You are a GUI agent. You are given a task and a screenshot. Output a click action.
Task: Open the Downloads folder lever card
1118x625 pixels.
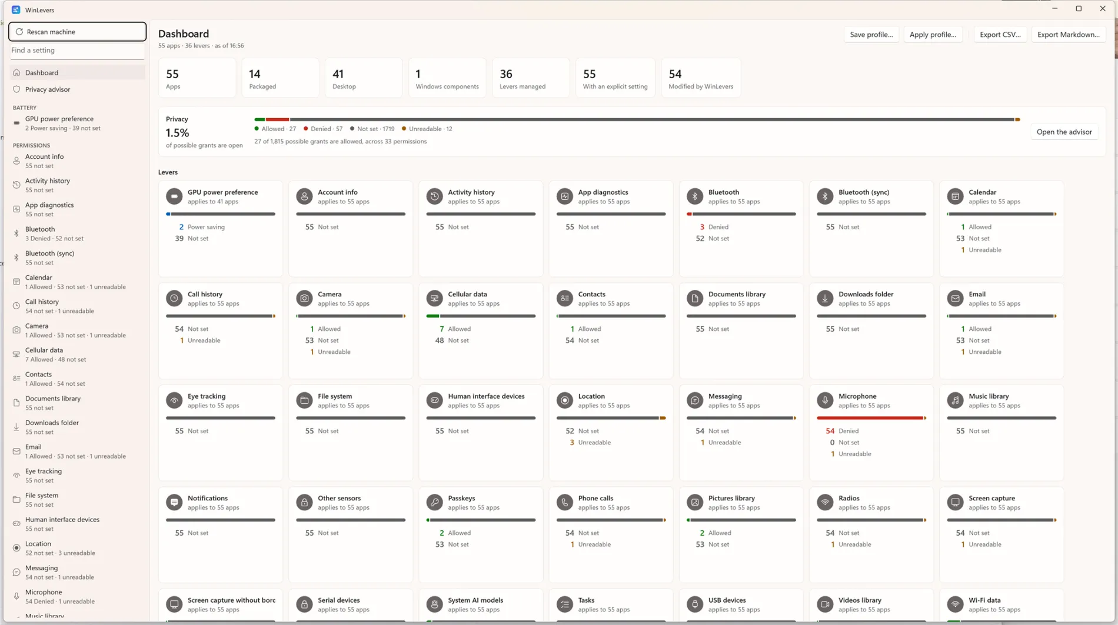coord(871,331)
